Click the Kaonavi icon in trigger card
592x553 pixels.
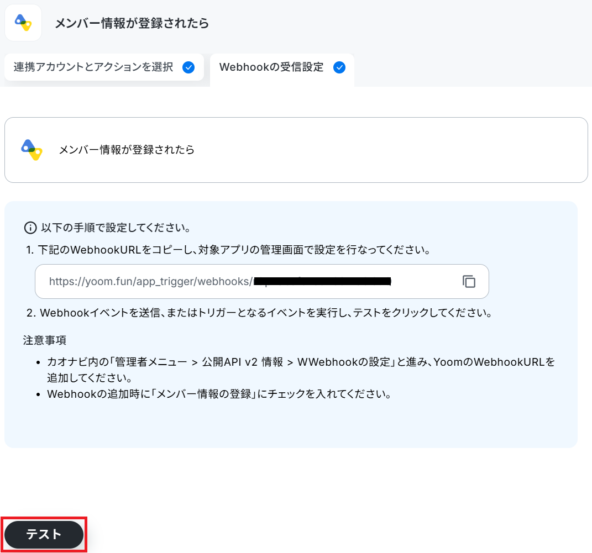pos(32,150)
